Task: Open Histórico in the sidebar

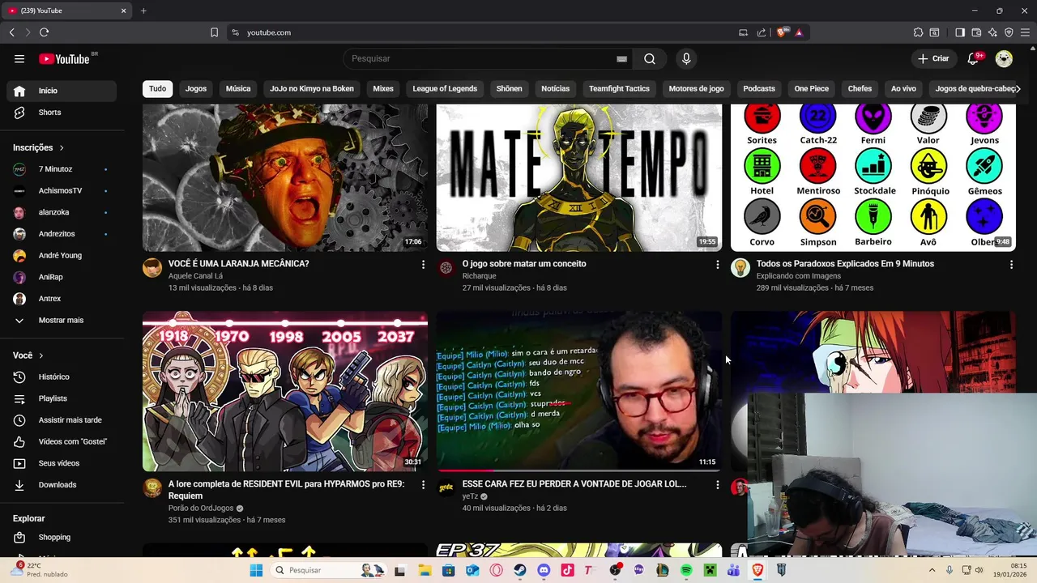Action: pyautogui.click(x=62, y=377)
